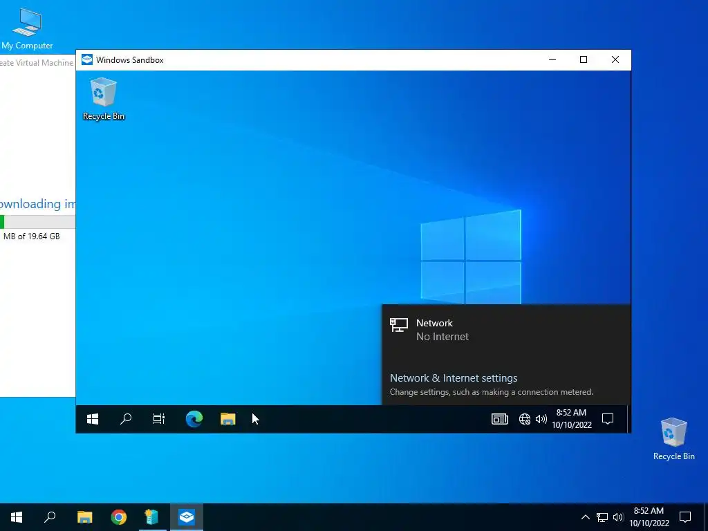
Task: Click the Show desktop strip in sandbox taskbar
Action: (x=628, y=420)
